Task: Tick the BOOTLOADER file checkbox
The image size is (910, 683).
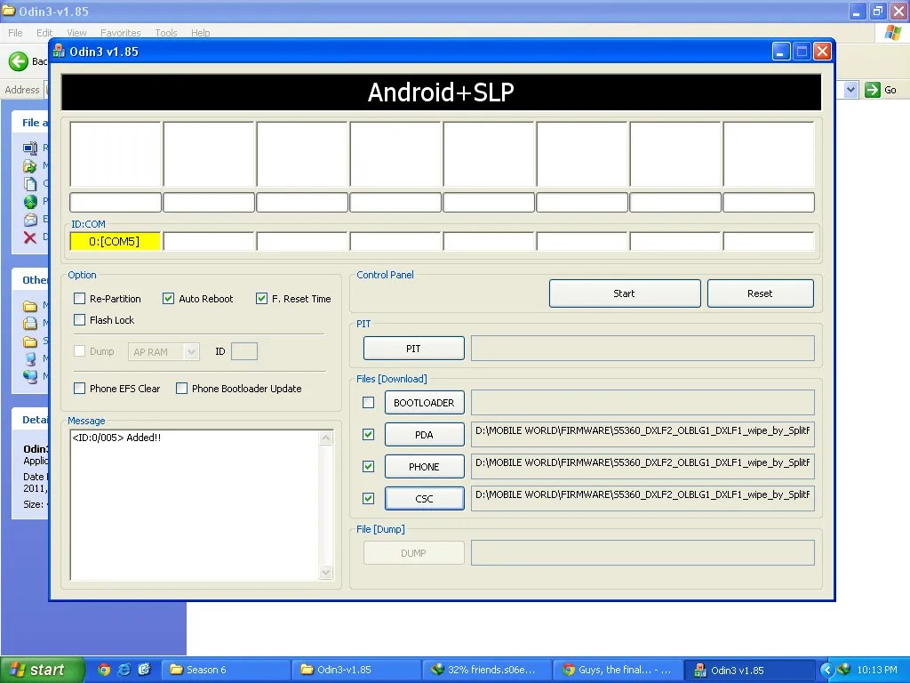Action: coord(369,403)
